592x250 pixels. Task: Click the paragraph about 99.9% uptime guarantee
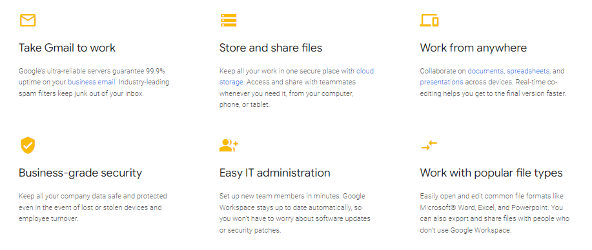pos(94,82)
